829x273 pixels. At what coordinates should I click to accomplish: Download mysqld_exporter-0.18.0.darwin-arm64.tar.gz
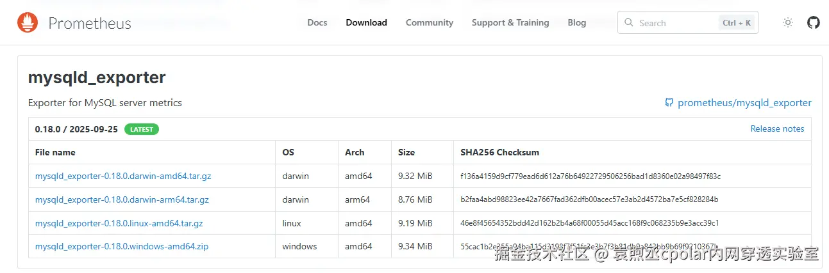122,199
